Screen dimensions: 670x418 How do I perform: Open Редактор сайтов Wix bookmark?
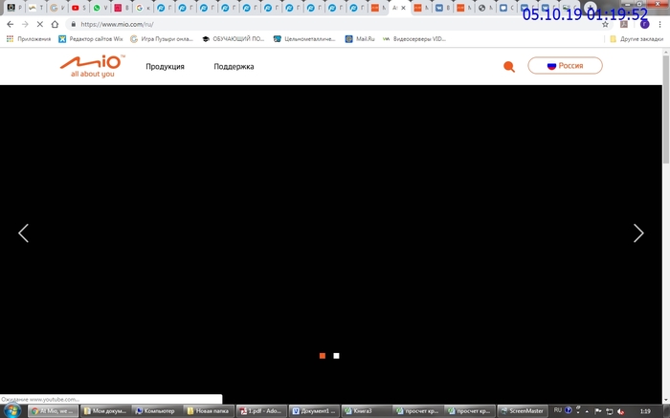(x=91, y=39)
